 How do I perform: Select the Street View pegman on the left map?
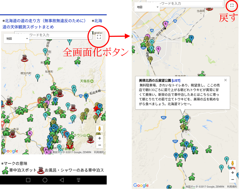click(99, 129)
